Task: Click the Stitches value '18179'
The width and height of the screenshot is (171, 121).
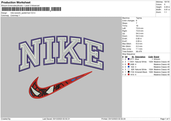Action: click(167, 2)
